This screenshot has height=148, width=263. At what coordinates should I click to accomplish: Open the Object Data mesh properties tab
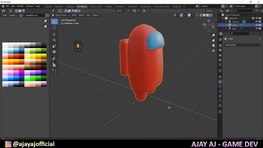click(x=220, y=101)
